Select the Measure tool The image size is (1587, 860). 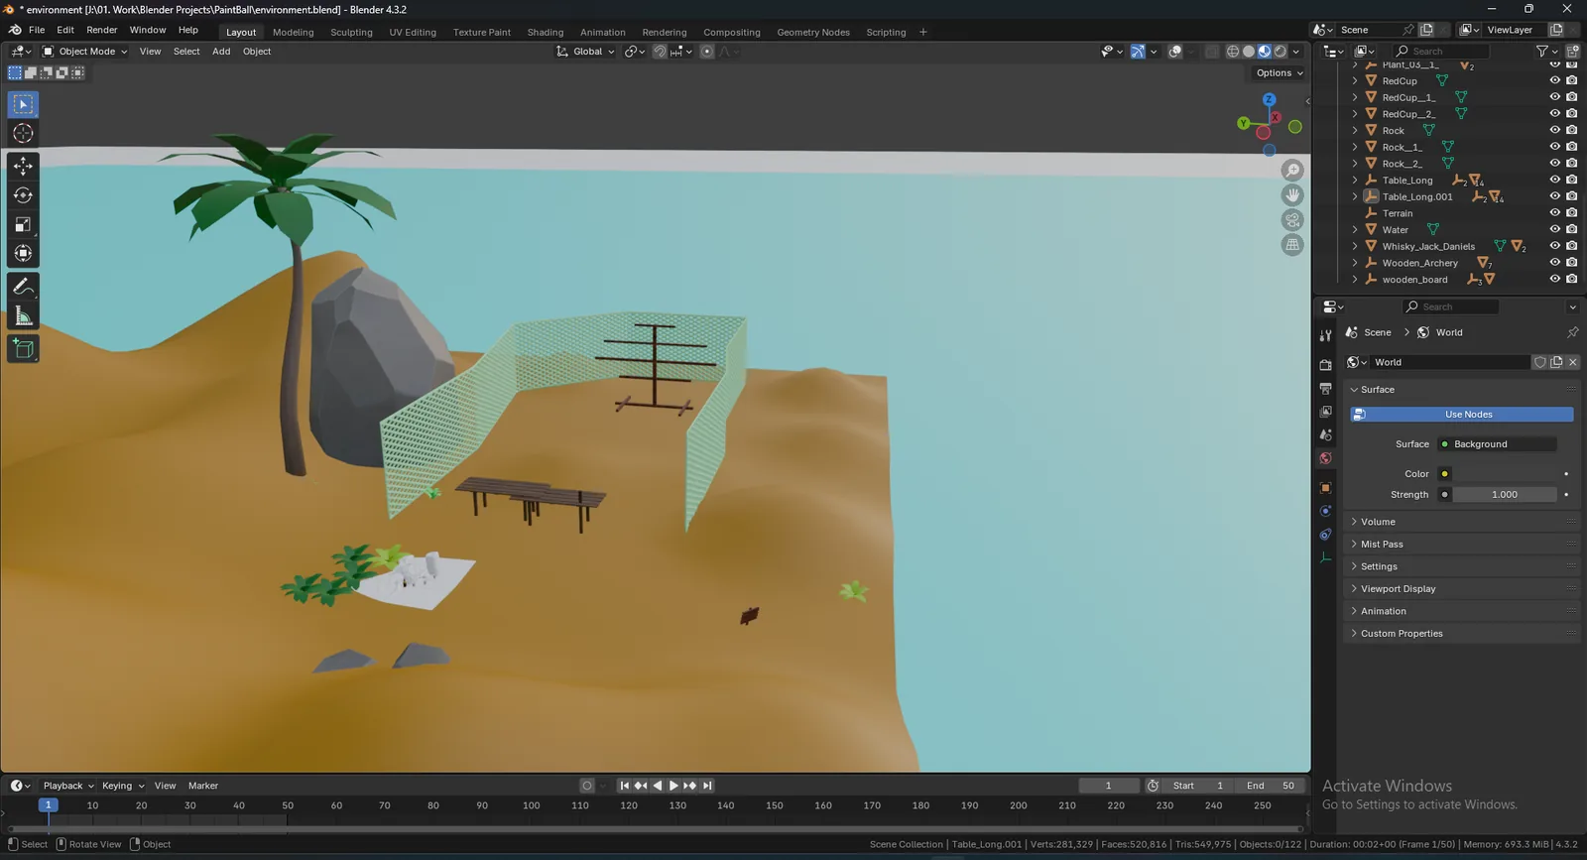23,316
